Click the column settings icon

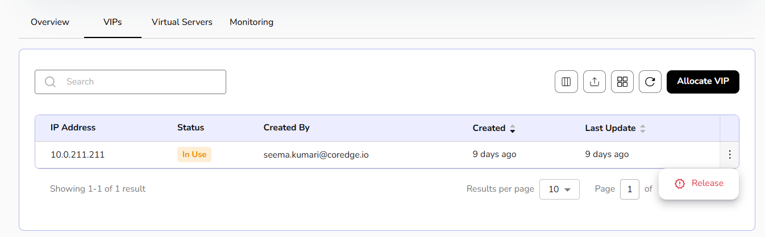(x=566, y=82)
